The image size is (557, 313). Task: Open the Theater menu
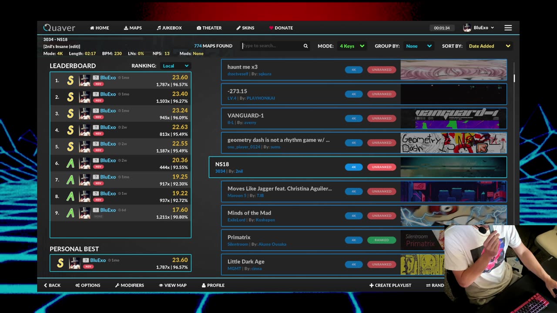[x=209, y=28]
